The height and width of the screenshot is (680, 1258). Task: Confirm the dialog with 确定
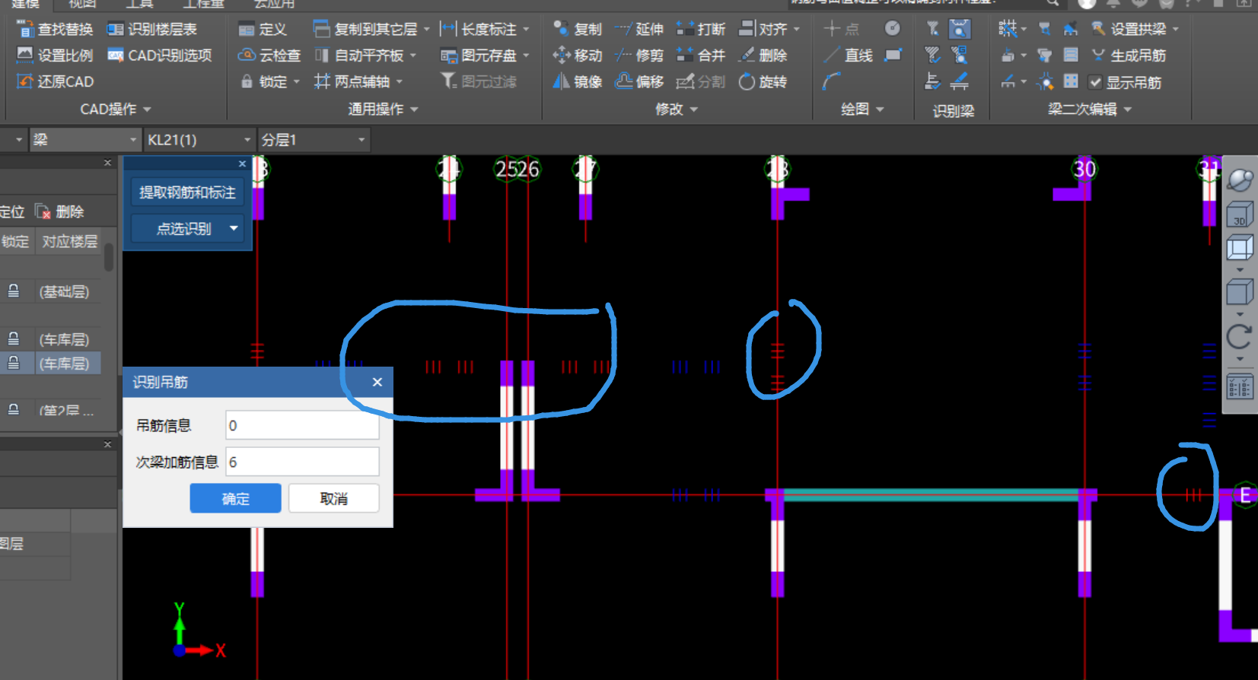tap(235, 499)
